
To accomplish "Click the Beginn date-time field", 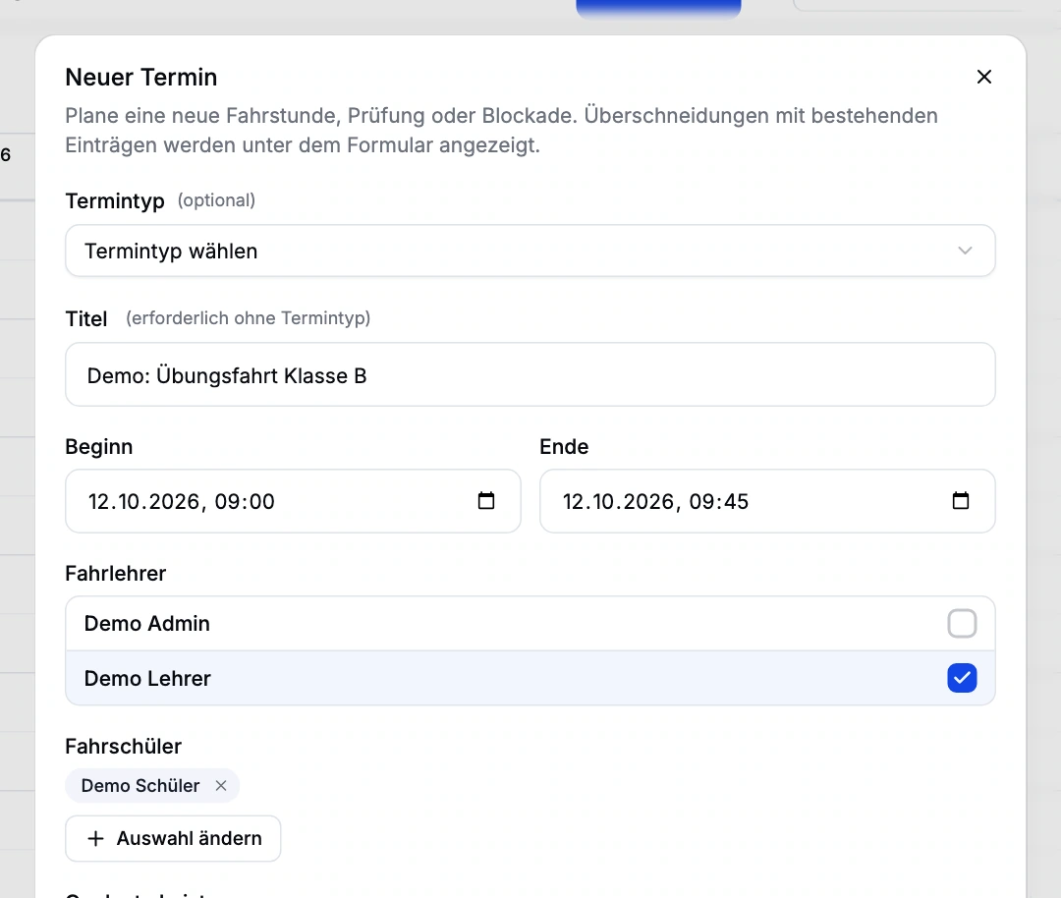I will click(x=293, y=501).
